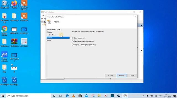The image size is (177, 99).
Task: Select 'Create a Basic Task' wizard step
Action: (54, 29)
